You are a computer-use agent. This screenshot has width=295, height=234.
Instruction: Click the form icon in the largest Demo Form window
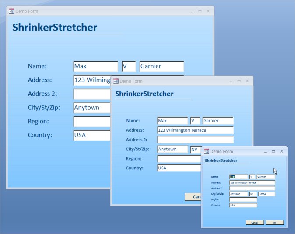pyautogui.click(x=11, y=11)
